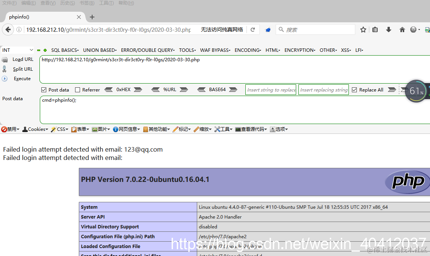The image size is (430, 256).
Task: Open the 查看(V) menu
Action: (48, 3)
